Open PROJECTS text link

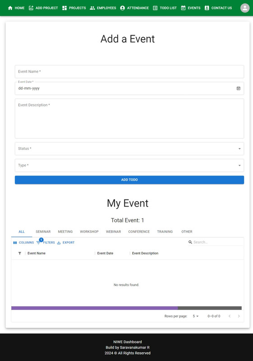click(x=78, y=8)
